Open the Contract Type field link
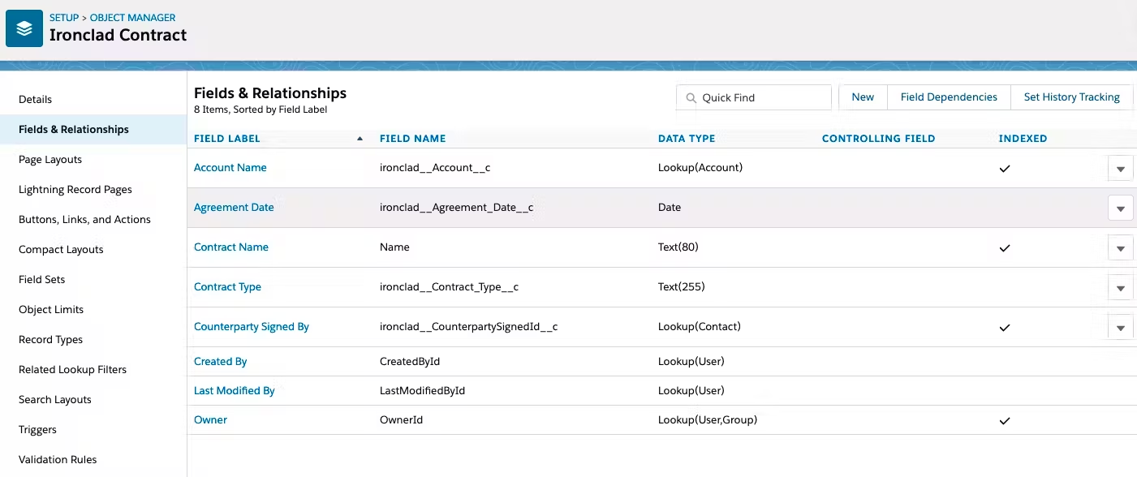 click(227, 287)
